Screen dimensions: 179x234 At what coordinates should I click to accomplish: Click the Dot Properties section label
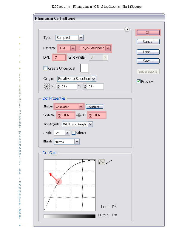tap(54, 98)
